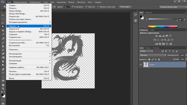Filter layers by adjustment layers icon
187x105 pixels.
(166, 51)
